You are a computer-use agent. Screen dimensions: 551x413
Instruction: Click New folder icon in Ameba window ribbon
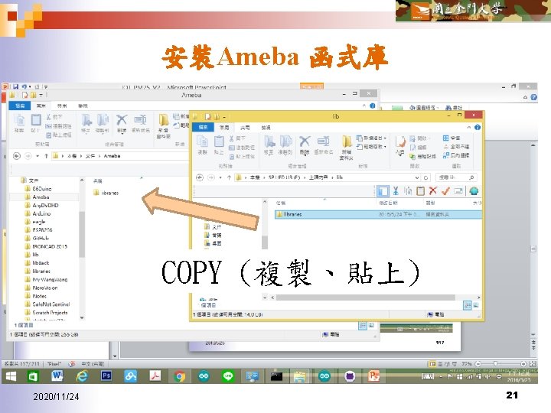164,120
